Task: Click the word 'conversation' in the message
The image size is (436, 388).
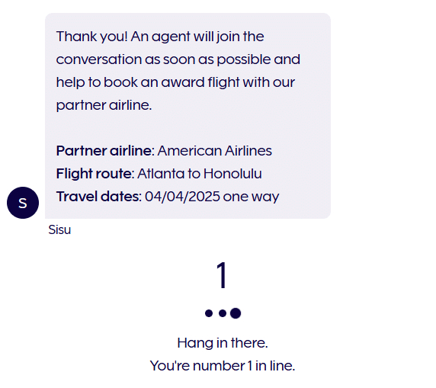Action: (99, 59)
